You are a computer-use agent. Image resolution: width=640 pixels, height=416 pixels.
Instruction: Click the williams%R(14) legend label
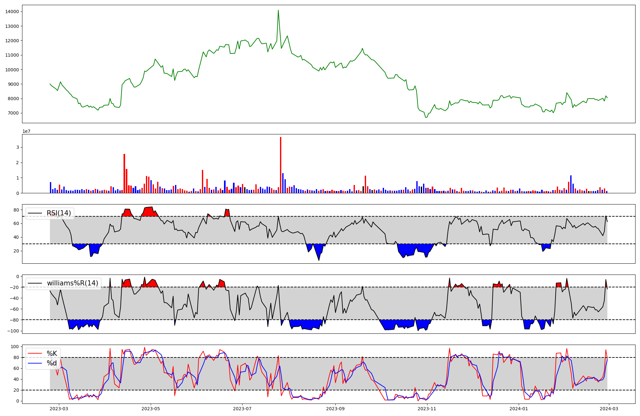pyautogui.click(x=72, y=283)
